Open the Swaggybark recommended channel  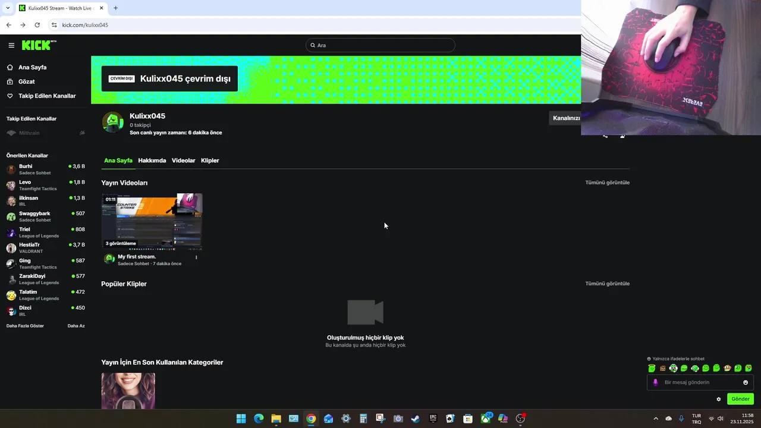point(45,216)
